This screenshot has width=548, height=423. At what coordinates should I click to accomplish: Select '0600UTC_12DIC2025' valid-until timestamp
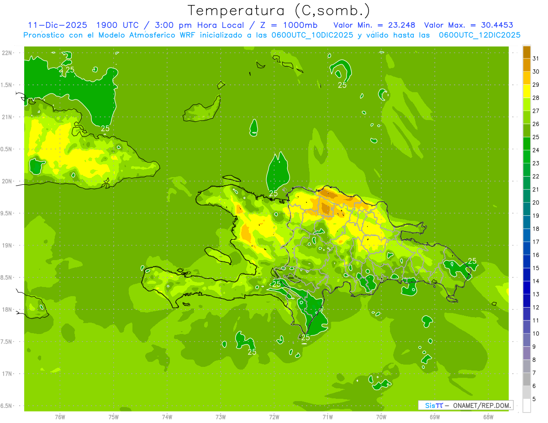pyautogui.click(x=479, y=35)
